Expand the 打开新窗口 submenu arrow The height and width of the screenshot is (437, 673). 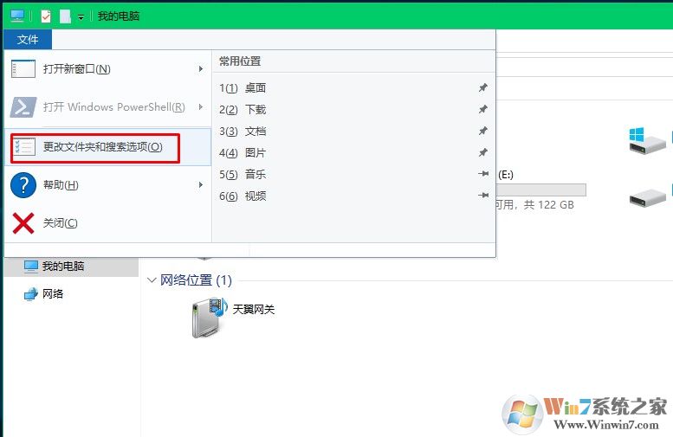pos(200,68)
